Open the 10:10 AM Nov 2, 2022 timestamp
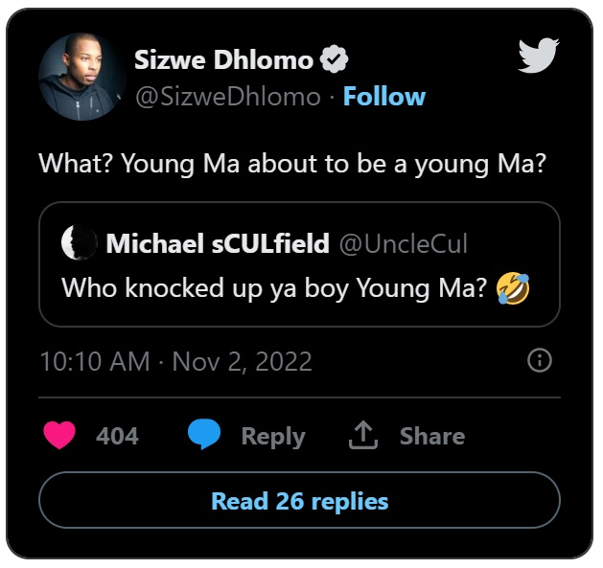 coord(175,361)
